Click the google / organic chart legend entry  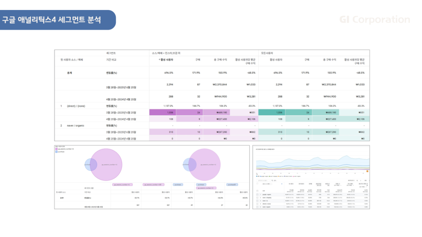point(264,176)
